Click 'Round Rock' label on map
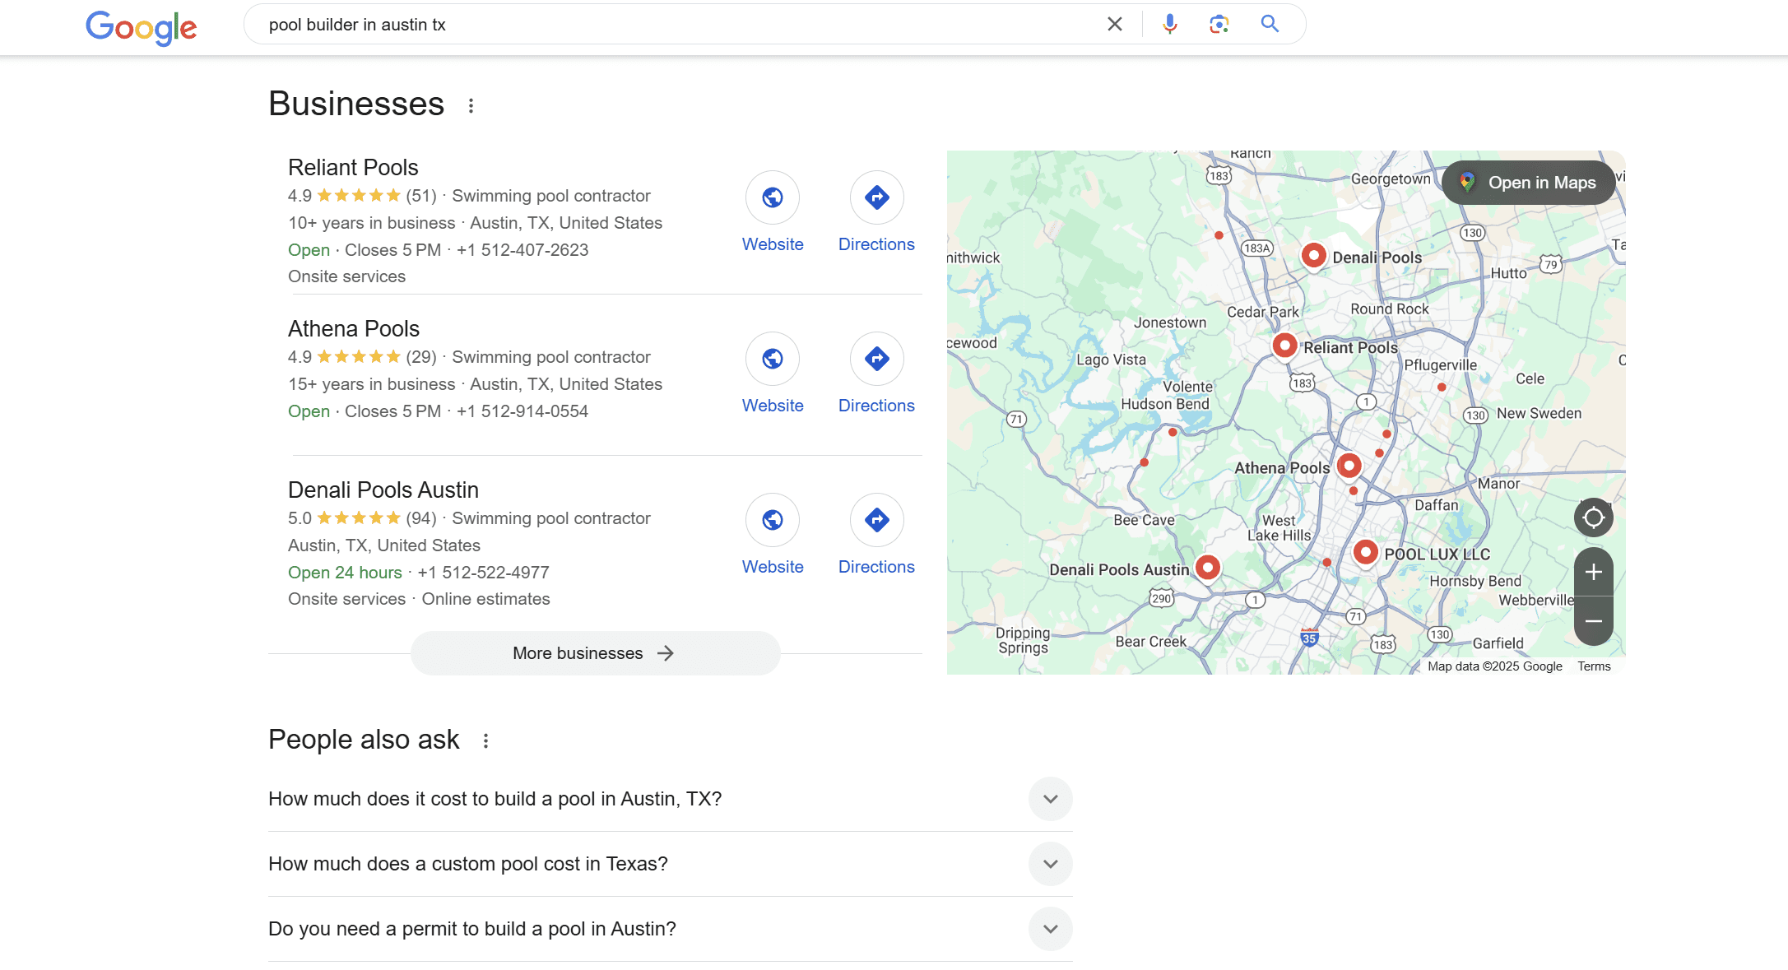The width and height of the screenshot is (1788, 970). 1390,309
